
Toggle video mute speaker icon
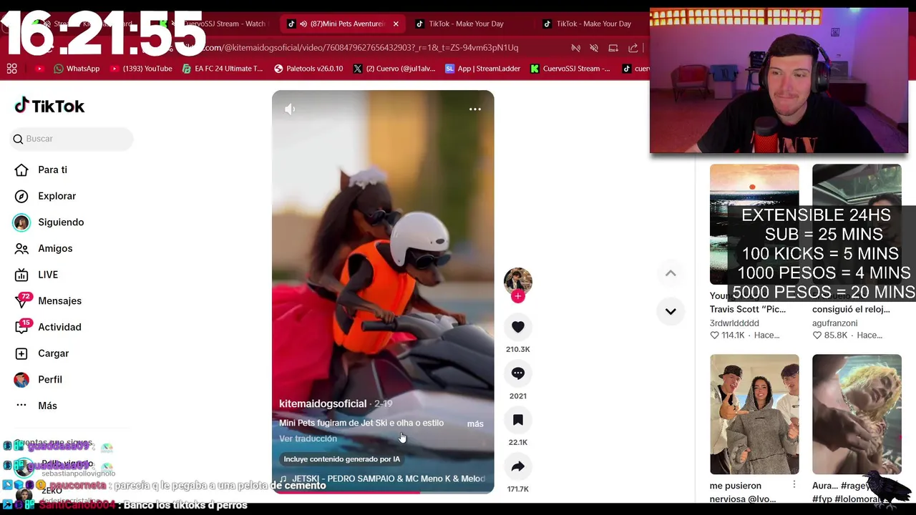tap(290, 109)
